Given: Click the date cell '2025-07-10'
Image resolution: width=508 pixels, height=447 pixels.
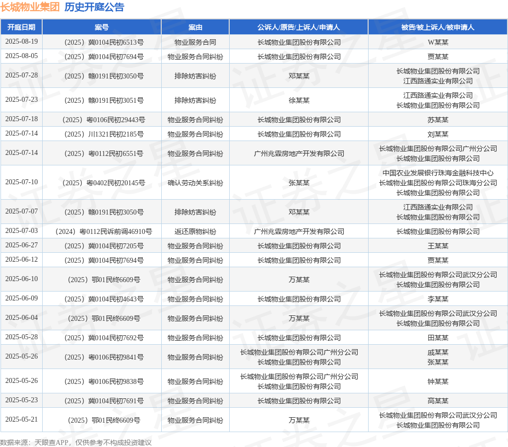Looking at the screenshot, I should 21,182.
